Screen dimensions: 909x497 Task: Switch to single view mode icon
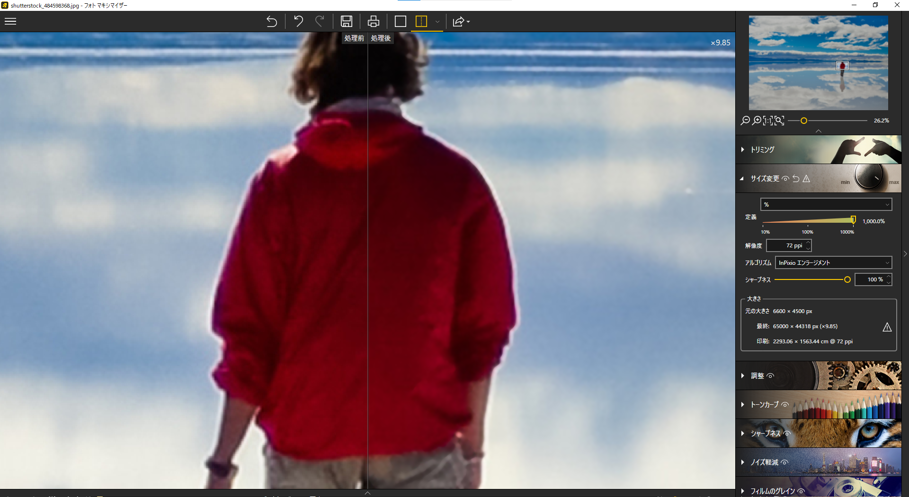tap(400, 21)
